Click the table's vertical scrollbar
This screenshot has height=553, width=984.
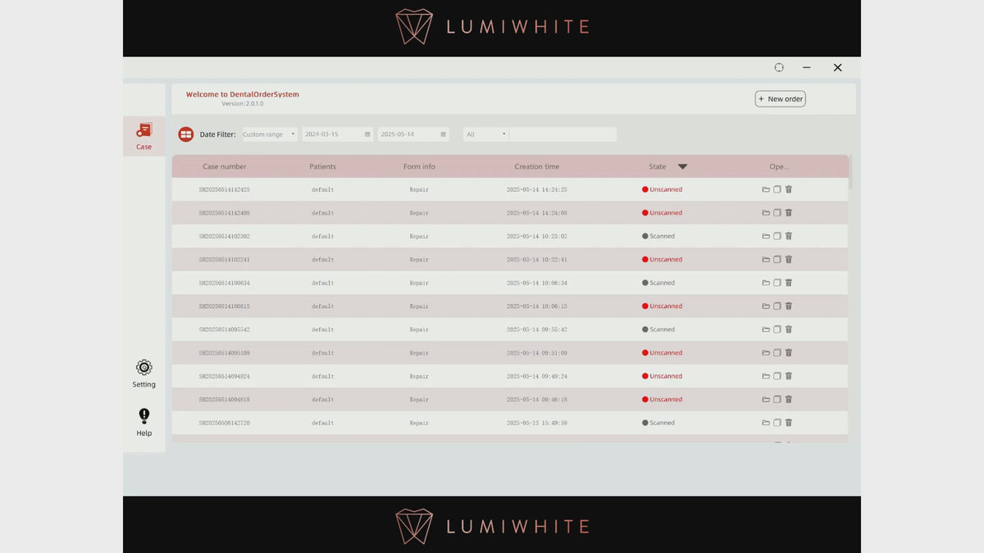pos(851,172)
